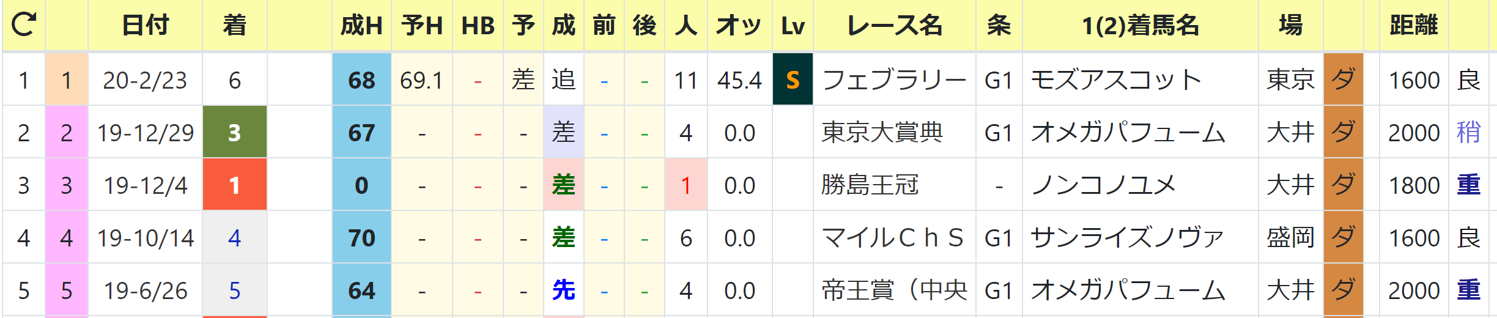Click the オッ odds column header
This screenshot has height=318, width=1497.
click(739, 26)
